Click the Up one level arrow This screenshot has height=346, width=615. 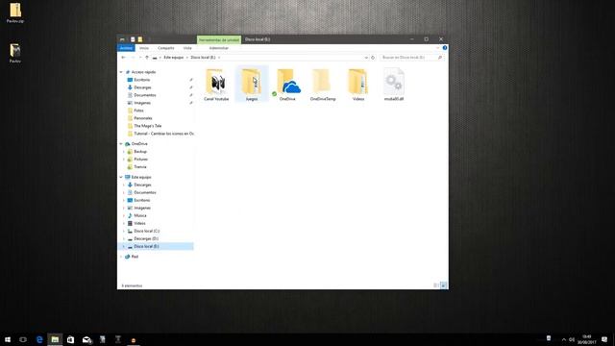point(147,58)
